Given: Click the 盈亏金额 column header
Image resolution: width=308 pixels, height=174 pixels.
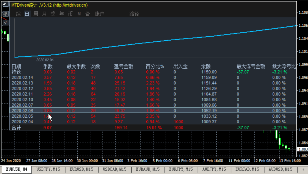Looking at the screenshot, I should pyautogui.click(x=124, y=66).
